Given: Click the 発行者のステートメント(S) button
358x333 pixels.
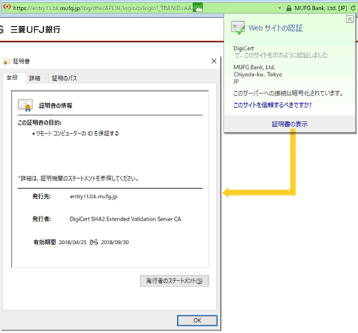Looking at the screenshot, I should pyautogui.click(x=174, y=281).
